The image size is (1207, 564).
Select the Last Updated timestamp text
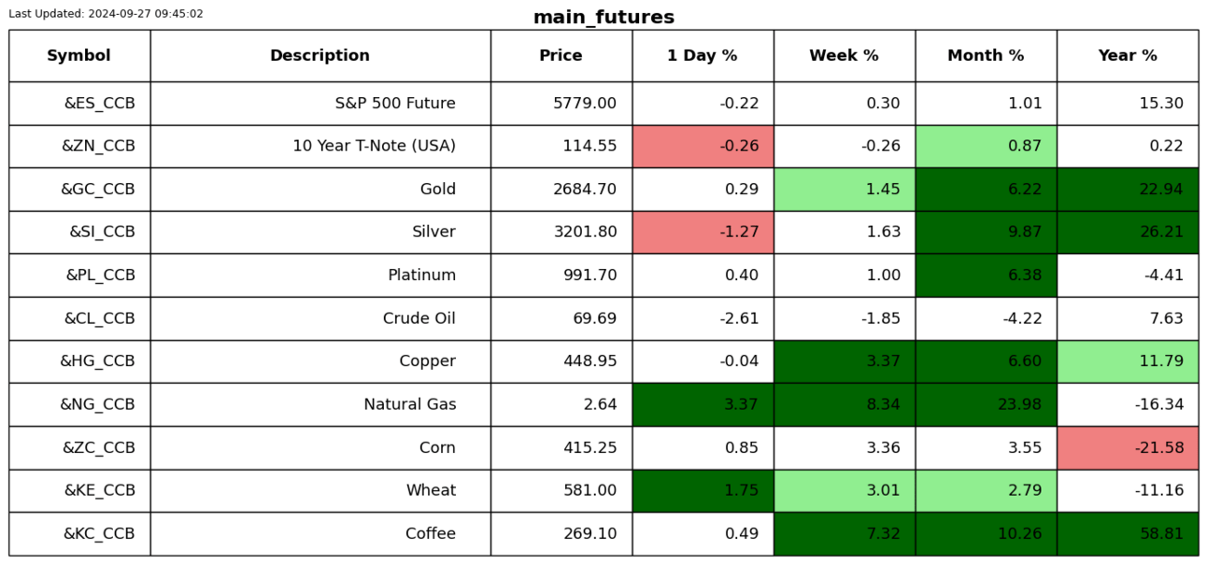pos(106,14)
